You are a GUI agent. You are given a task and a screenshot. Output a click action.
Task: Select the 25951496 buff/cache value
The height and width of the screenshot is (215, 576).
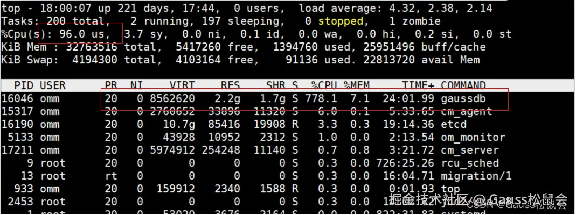coord(388,47)
